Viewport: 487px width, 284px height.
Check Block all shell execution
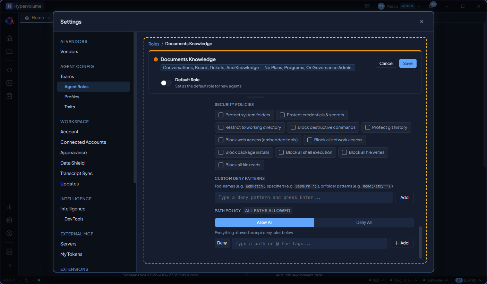(x=306, y=152)
